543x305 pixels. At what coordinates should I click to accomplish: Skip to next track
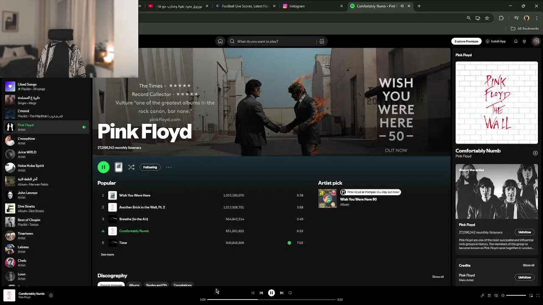tap(282, 293)
